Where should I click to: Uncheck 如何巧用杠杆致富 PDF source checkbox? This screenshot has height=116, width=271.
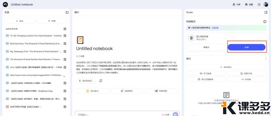coord(65,107)
